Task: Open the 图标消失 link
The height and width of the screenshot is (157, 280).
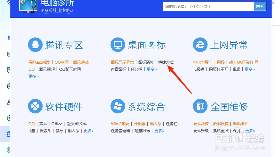Action: click(x=146, y=62)
